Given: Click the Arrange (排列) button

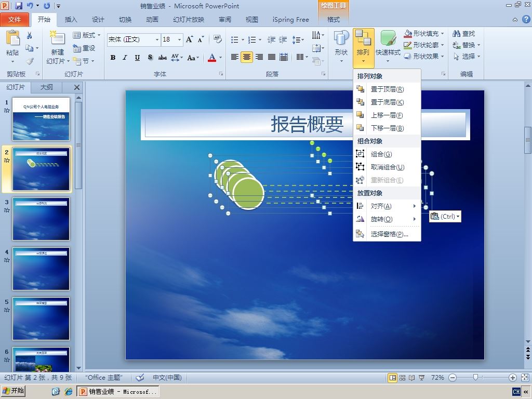Looking at the screenshot, I should pyautogui.click(x=363, y=47).
